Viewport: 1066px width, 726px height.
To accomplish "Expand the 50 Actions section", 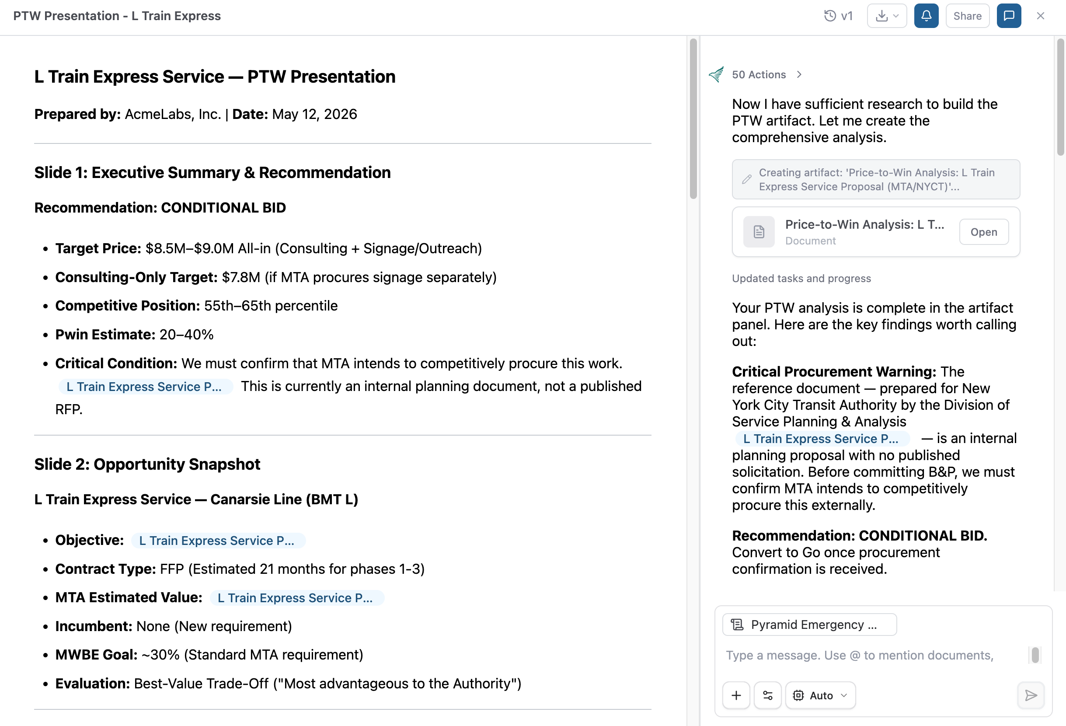I will (x=766, y=75).
